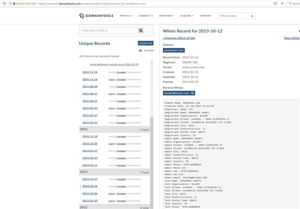Click the Whois Lookup search magnifier
The width and height of the screenshot is (300, 209).
coord(252,16)
